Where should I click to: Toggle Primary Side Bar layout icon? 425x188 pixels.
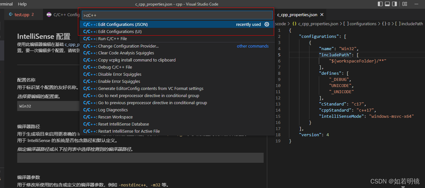(380, 4)
